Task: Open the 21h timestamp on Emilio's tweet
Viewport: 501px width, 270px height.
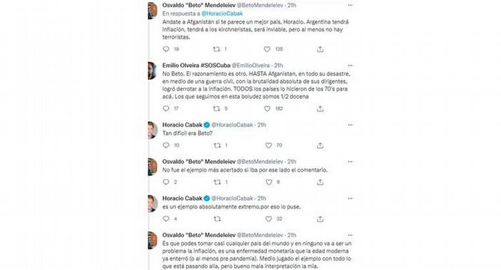Action: tap(279, 65)
